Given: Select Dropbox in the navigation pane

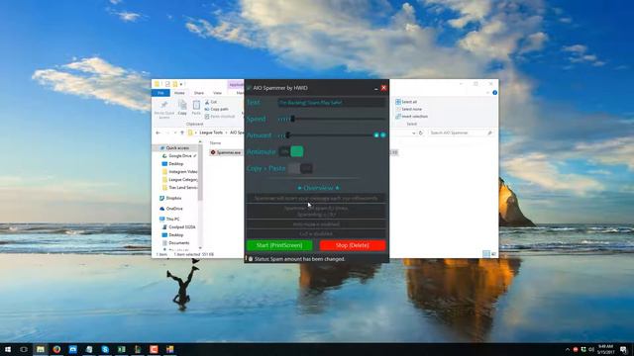Looking at the screenshot, I should pyautogui.click(x=170, y=198).
